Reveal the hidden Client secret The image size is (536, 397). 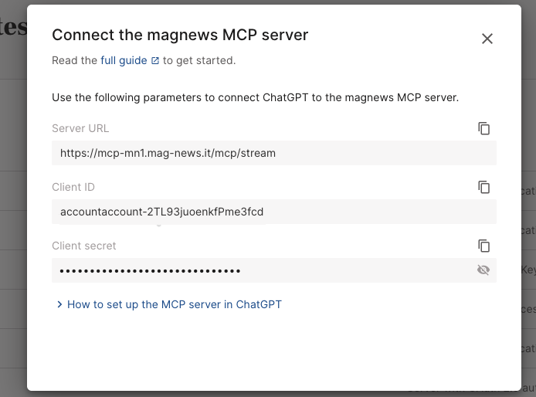[483, 270]
